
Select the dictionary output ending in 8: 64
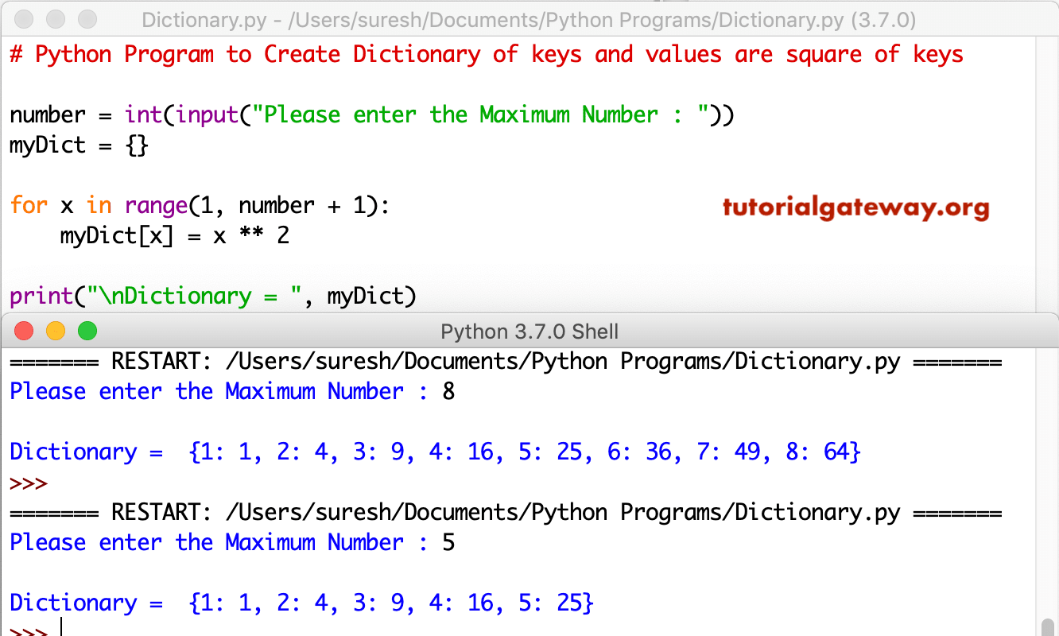433,451
